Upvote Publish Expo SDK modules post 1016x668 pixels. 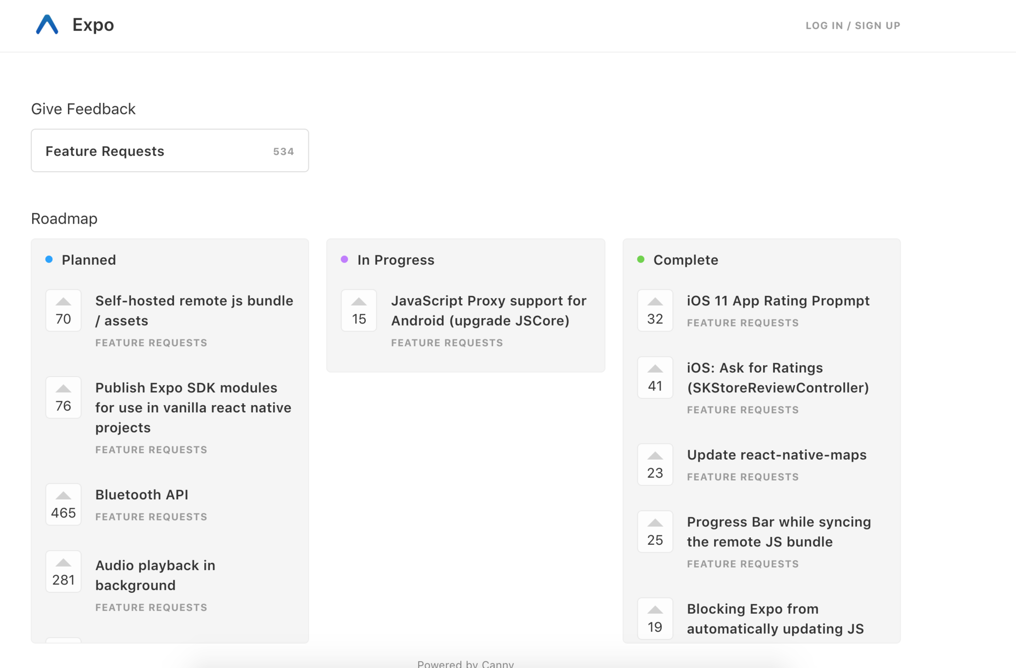63,397
